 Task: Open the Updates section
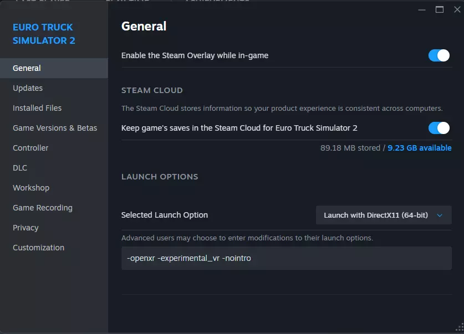(54, 88)
